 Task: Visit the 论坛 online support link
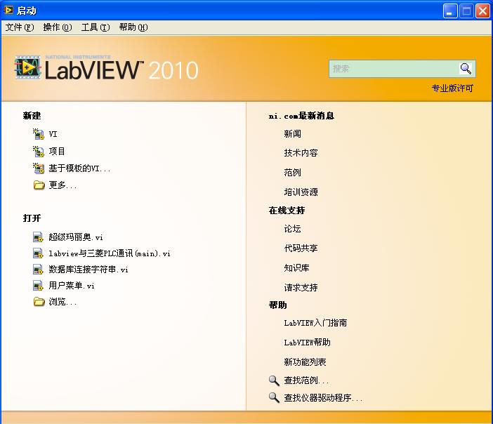[x=292, y=229]
